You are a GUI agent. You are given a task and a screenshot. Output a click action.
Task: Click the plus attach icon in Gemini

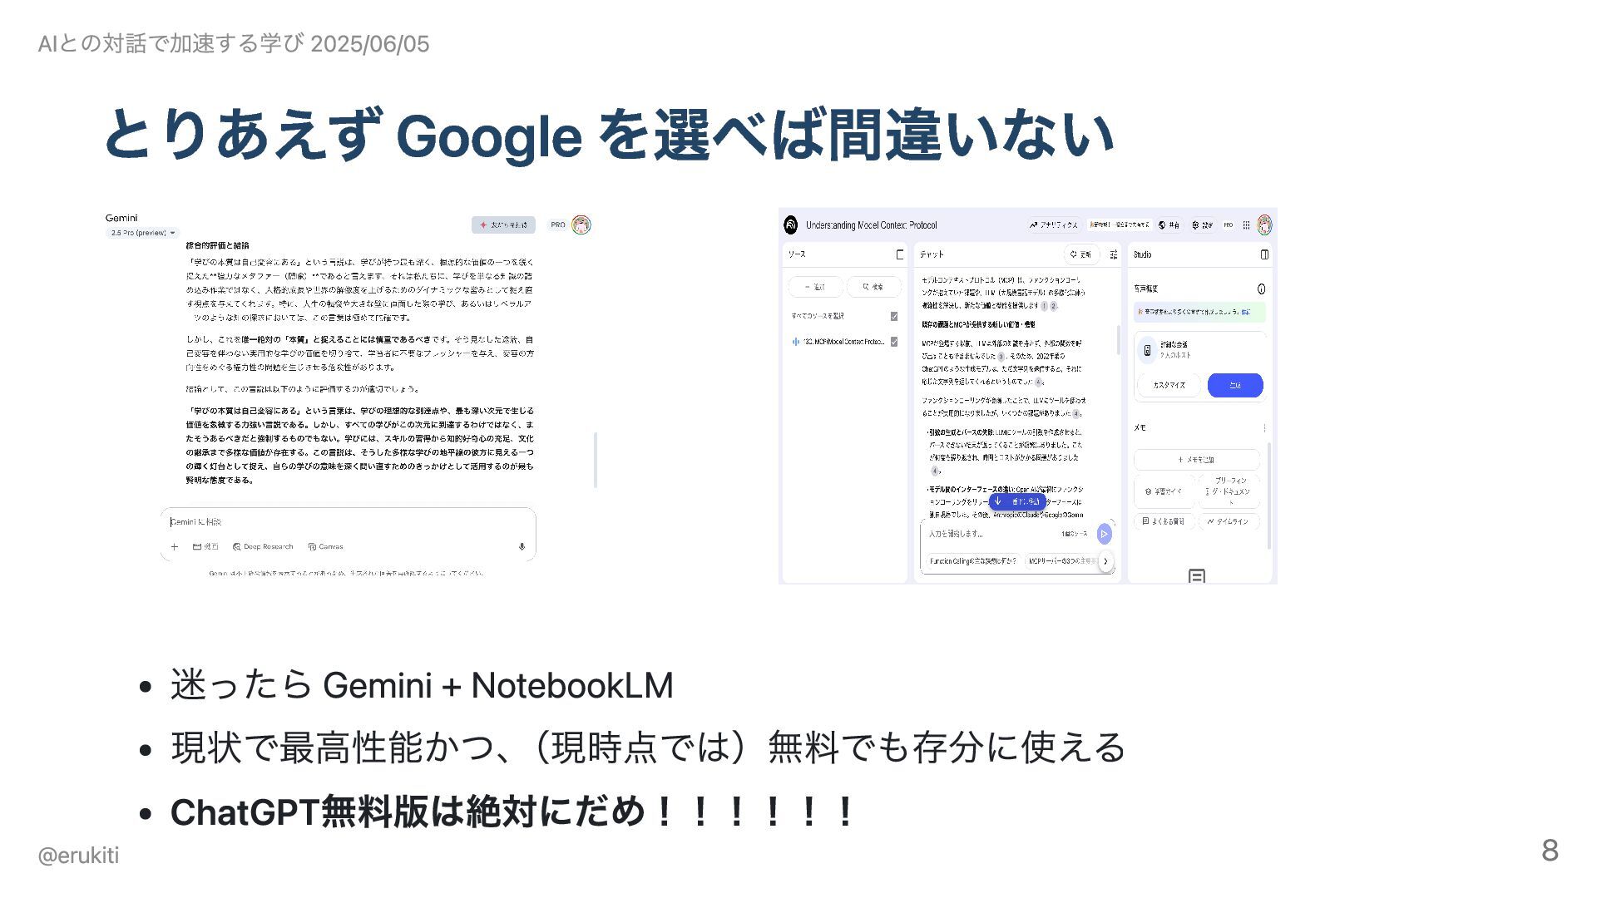[174, 547]
